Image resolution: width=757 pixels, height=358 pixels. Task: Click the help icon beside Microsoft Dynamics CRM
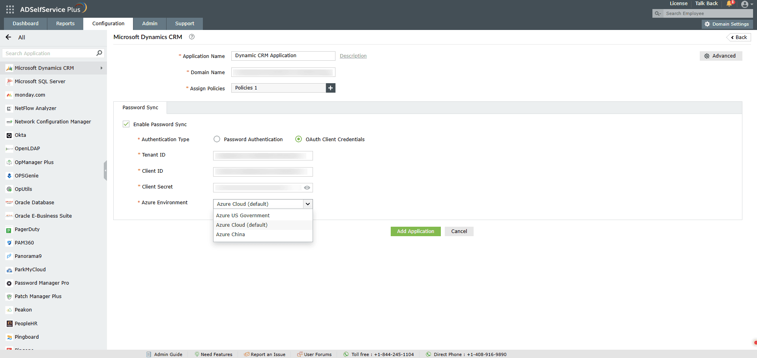[192, 37]
